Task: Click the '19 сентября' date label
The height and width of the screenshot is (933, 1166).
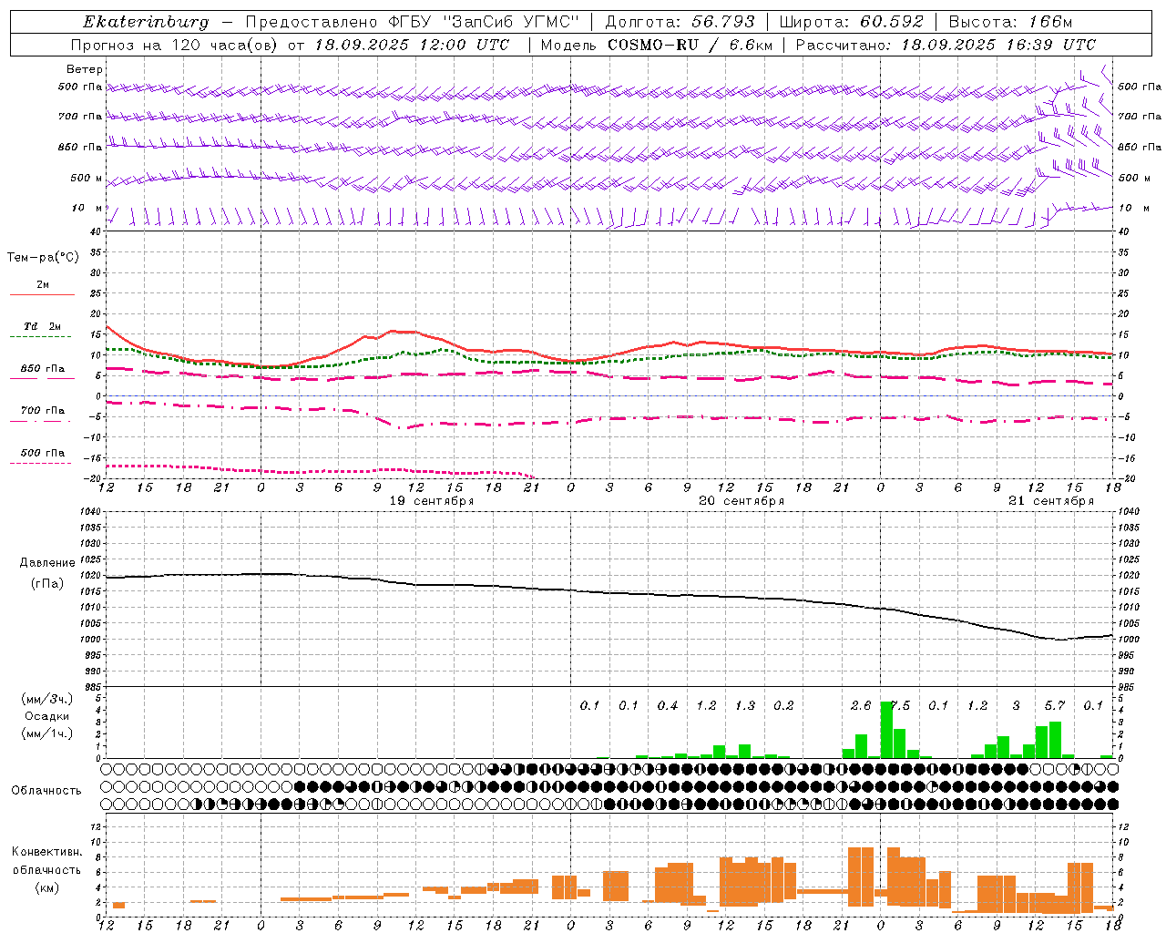Action: click(x=432, y=501)
